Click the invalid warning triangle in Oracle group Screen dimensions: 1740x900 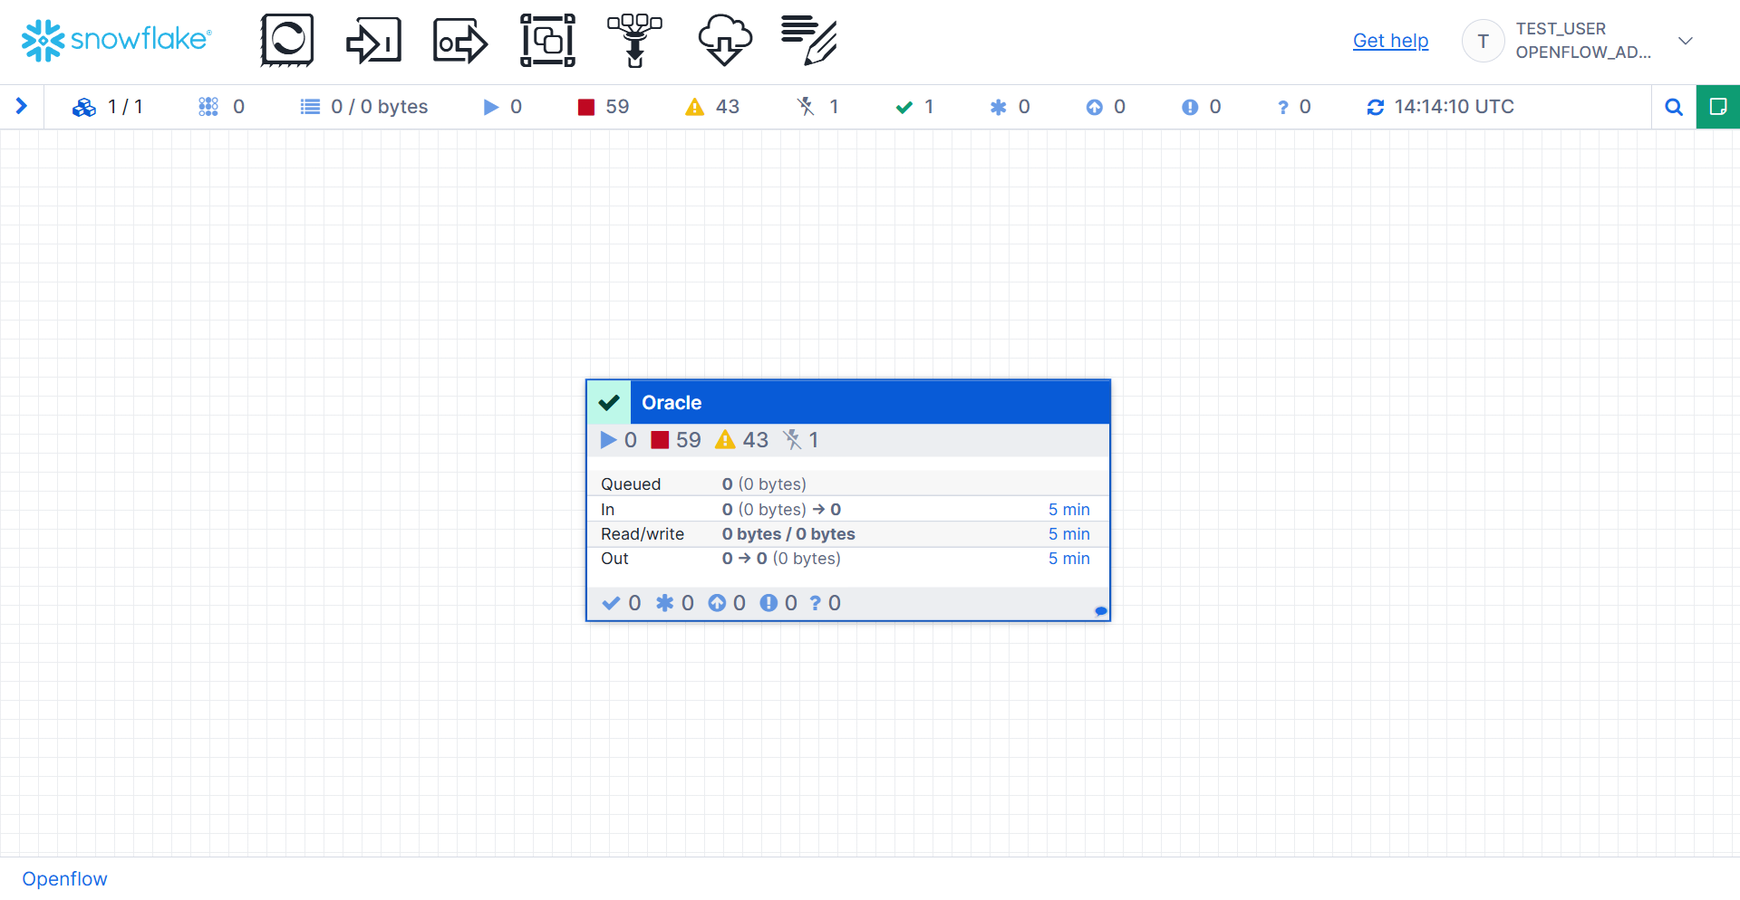tap(725, 440)
